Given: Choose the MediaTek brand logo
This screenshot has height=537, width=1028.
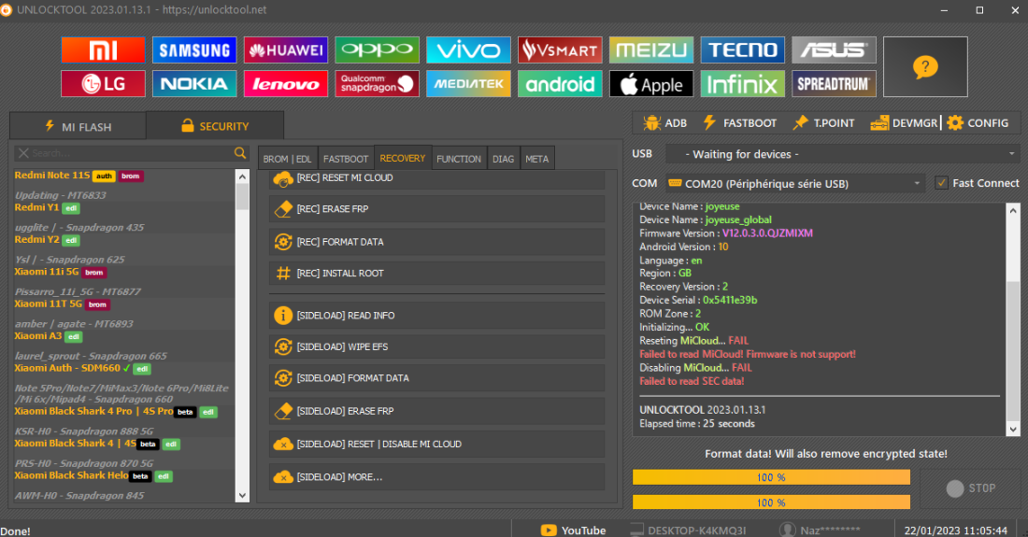Looking at the screenshot, I should tap(468, 84).
